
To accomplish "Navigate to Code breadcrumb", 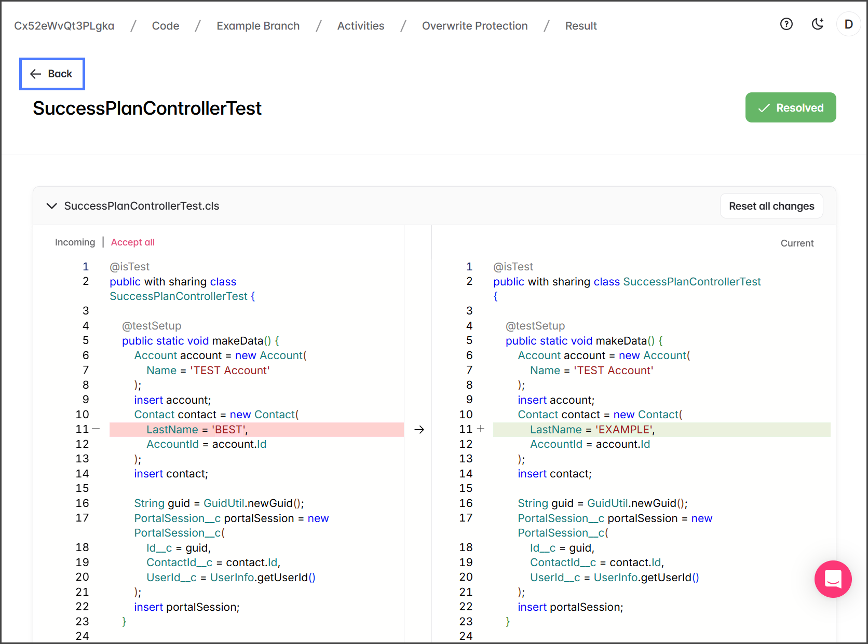I will click(165, 26).
